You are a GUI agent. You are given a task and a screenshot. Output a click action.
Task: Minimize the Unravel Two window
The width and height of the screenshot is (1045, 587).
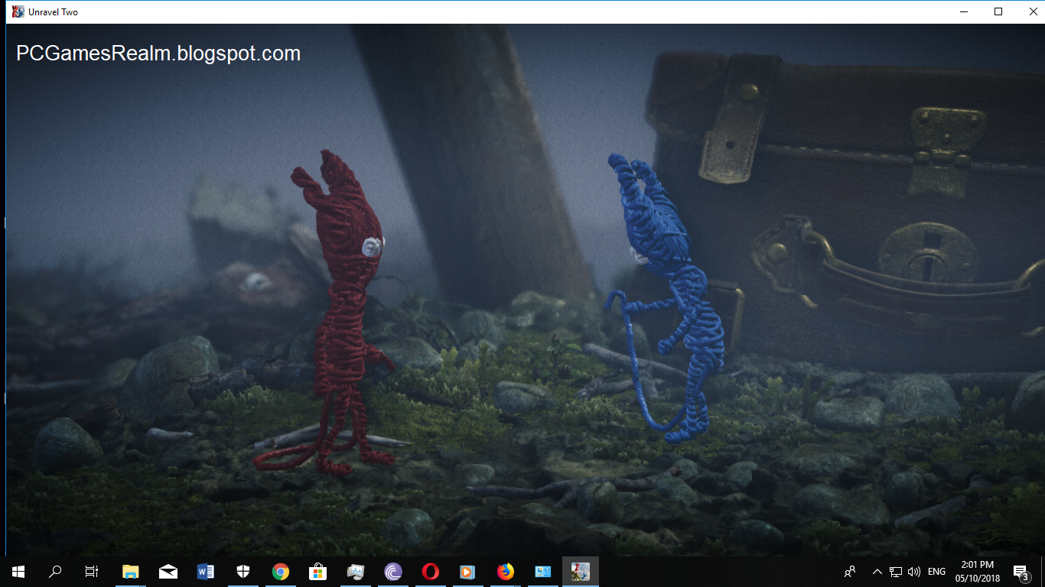coord(962,11)
